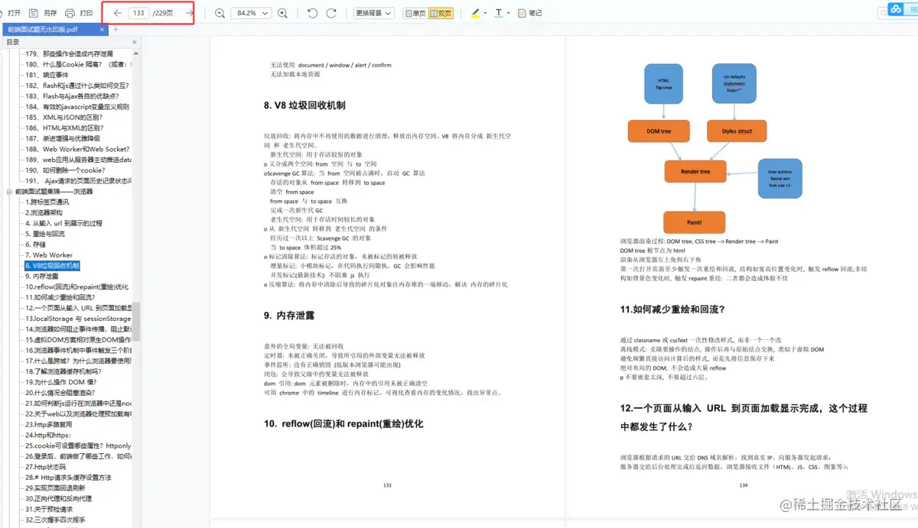
Task: Open outline item 10.reflow(回流)和repaint(重绘)优化
Action: [77, 287]
